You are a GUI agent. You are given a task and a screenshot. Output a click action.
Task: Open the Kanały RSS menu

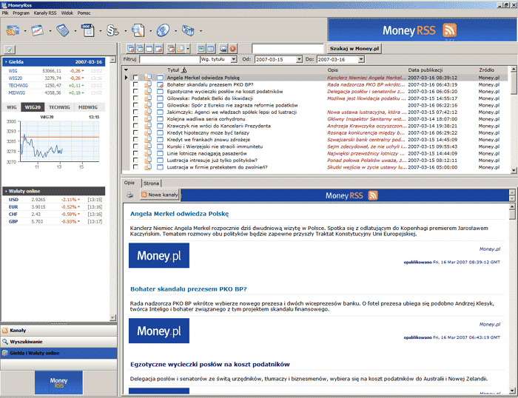(45, 13)
